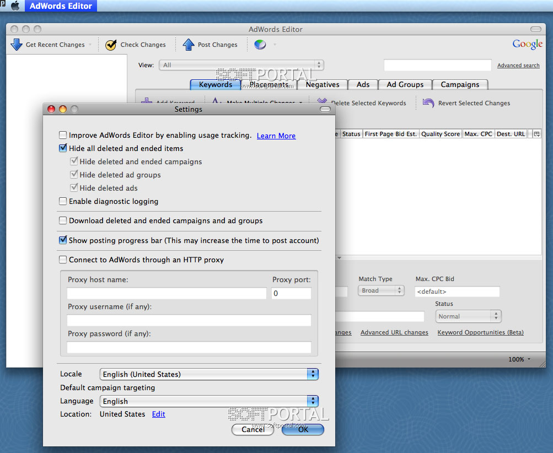This screenshot has height=453, width=553.
Task: Click the Edit location link
Action: click(158, 414)
